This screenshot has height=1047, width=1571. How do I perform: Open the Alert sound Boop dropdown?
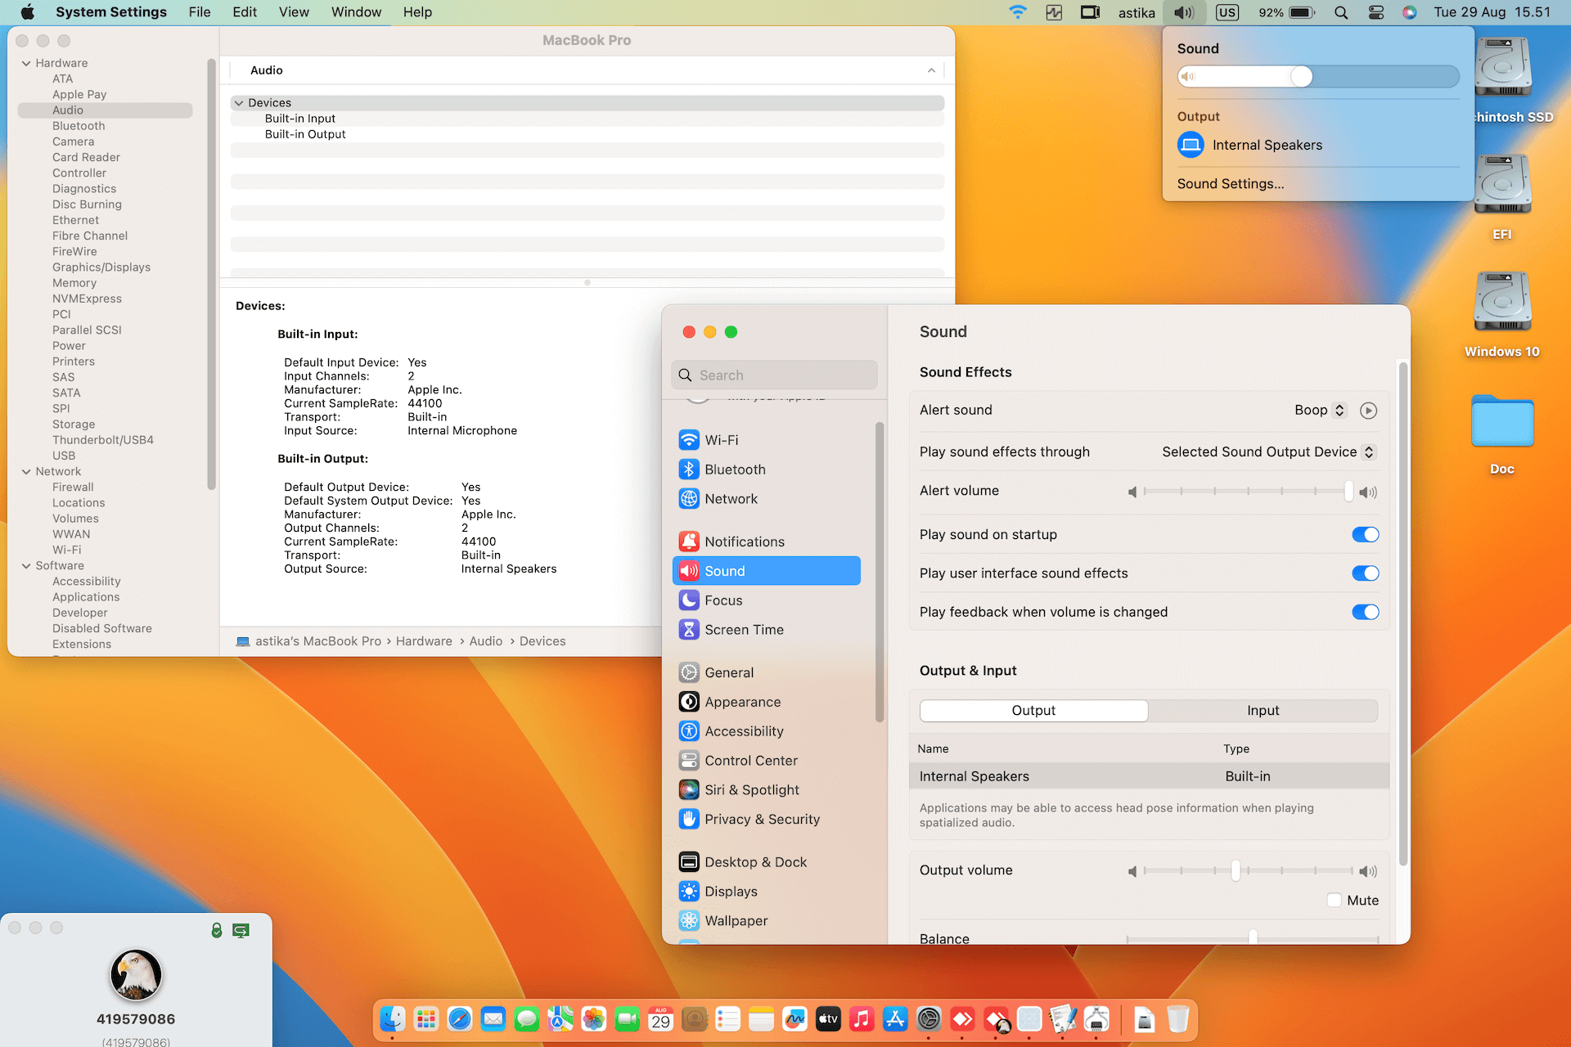coord(1319,411)
